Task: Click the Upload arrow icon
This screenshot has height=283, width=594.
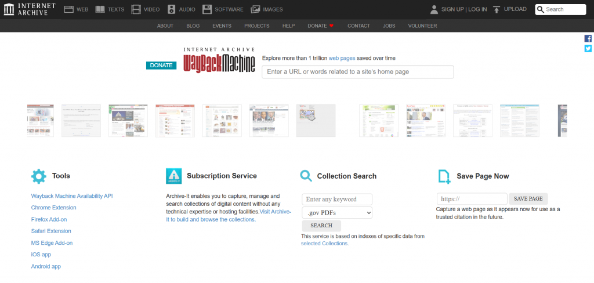Action: click(x=497, y=9)
